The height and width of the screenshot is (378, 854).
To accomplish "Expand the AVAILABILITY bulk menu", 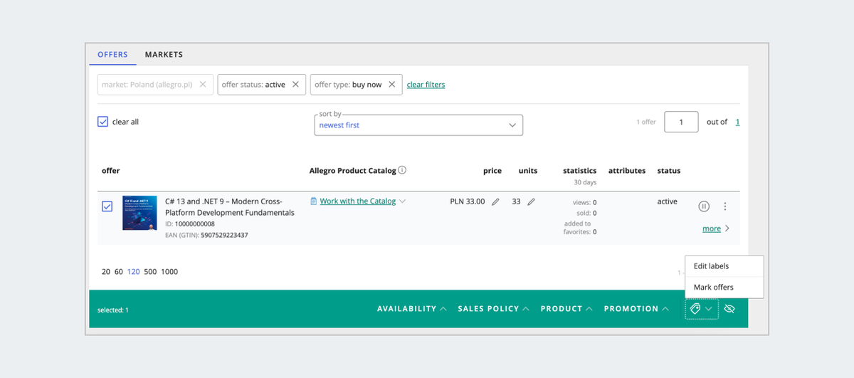I will click(412, 309).
